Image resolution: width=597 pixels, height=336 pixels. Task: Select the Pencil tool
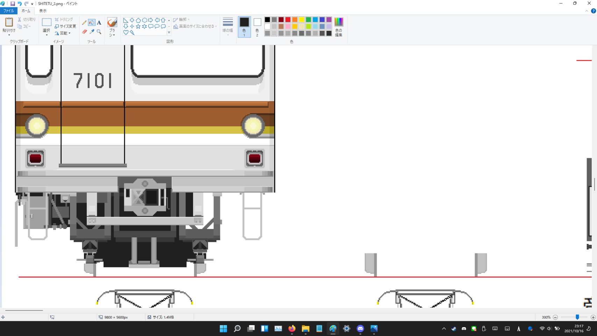(84, 23)
